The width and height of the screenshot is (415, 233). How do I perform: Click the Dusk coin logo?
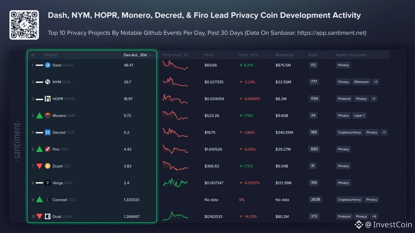48,216
